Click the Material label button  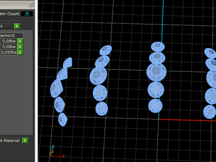click(x=10, y=140)
